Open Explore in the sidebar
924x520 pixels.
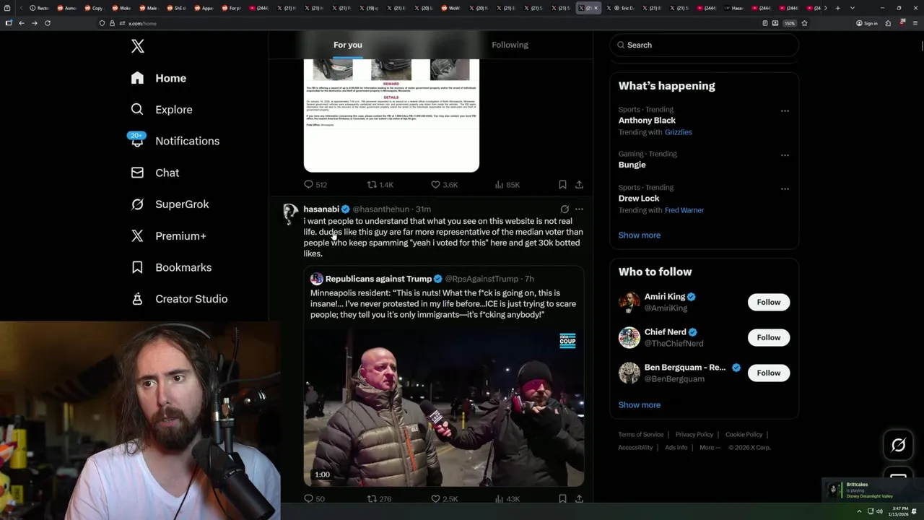162,110
